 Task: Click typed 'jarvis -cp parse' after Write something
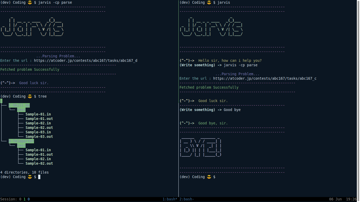[x=241, y=65]
